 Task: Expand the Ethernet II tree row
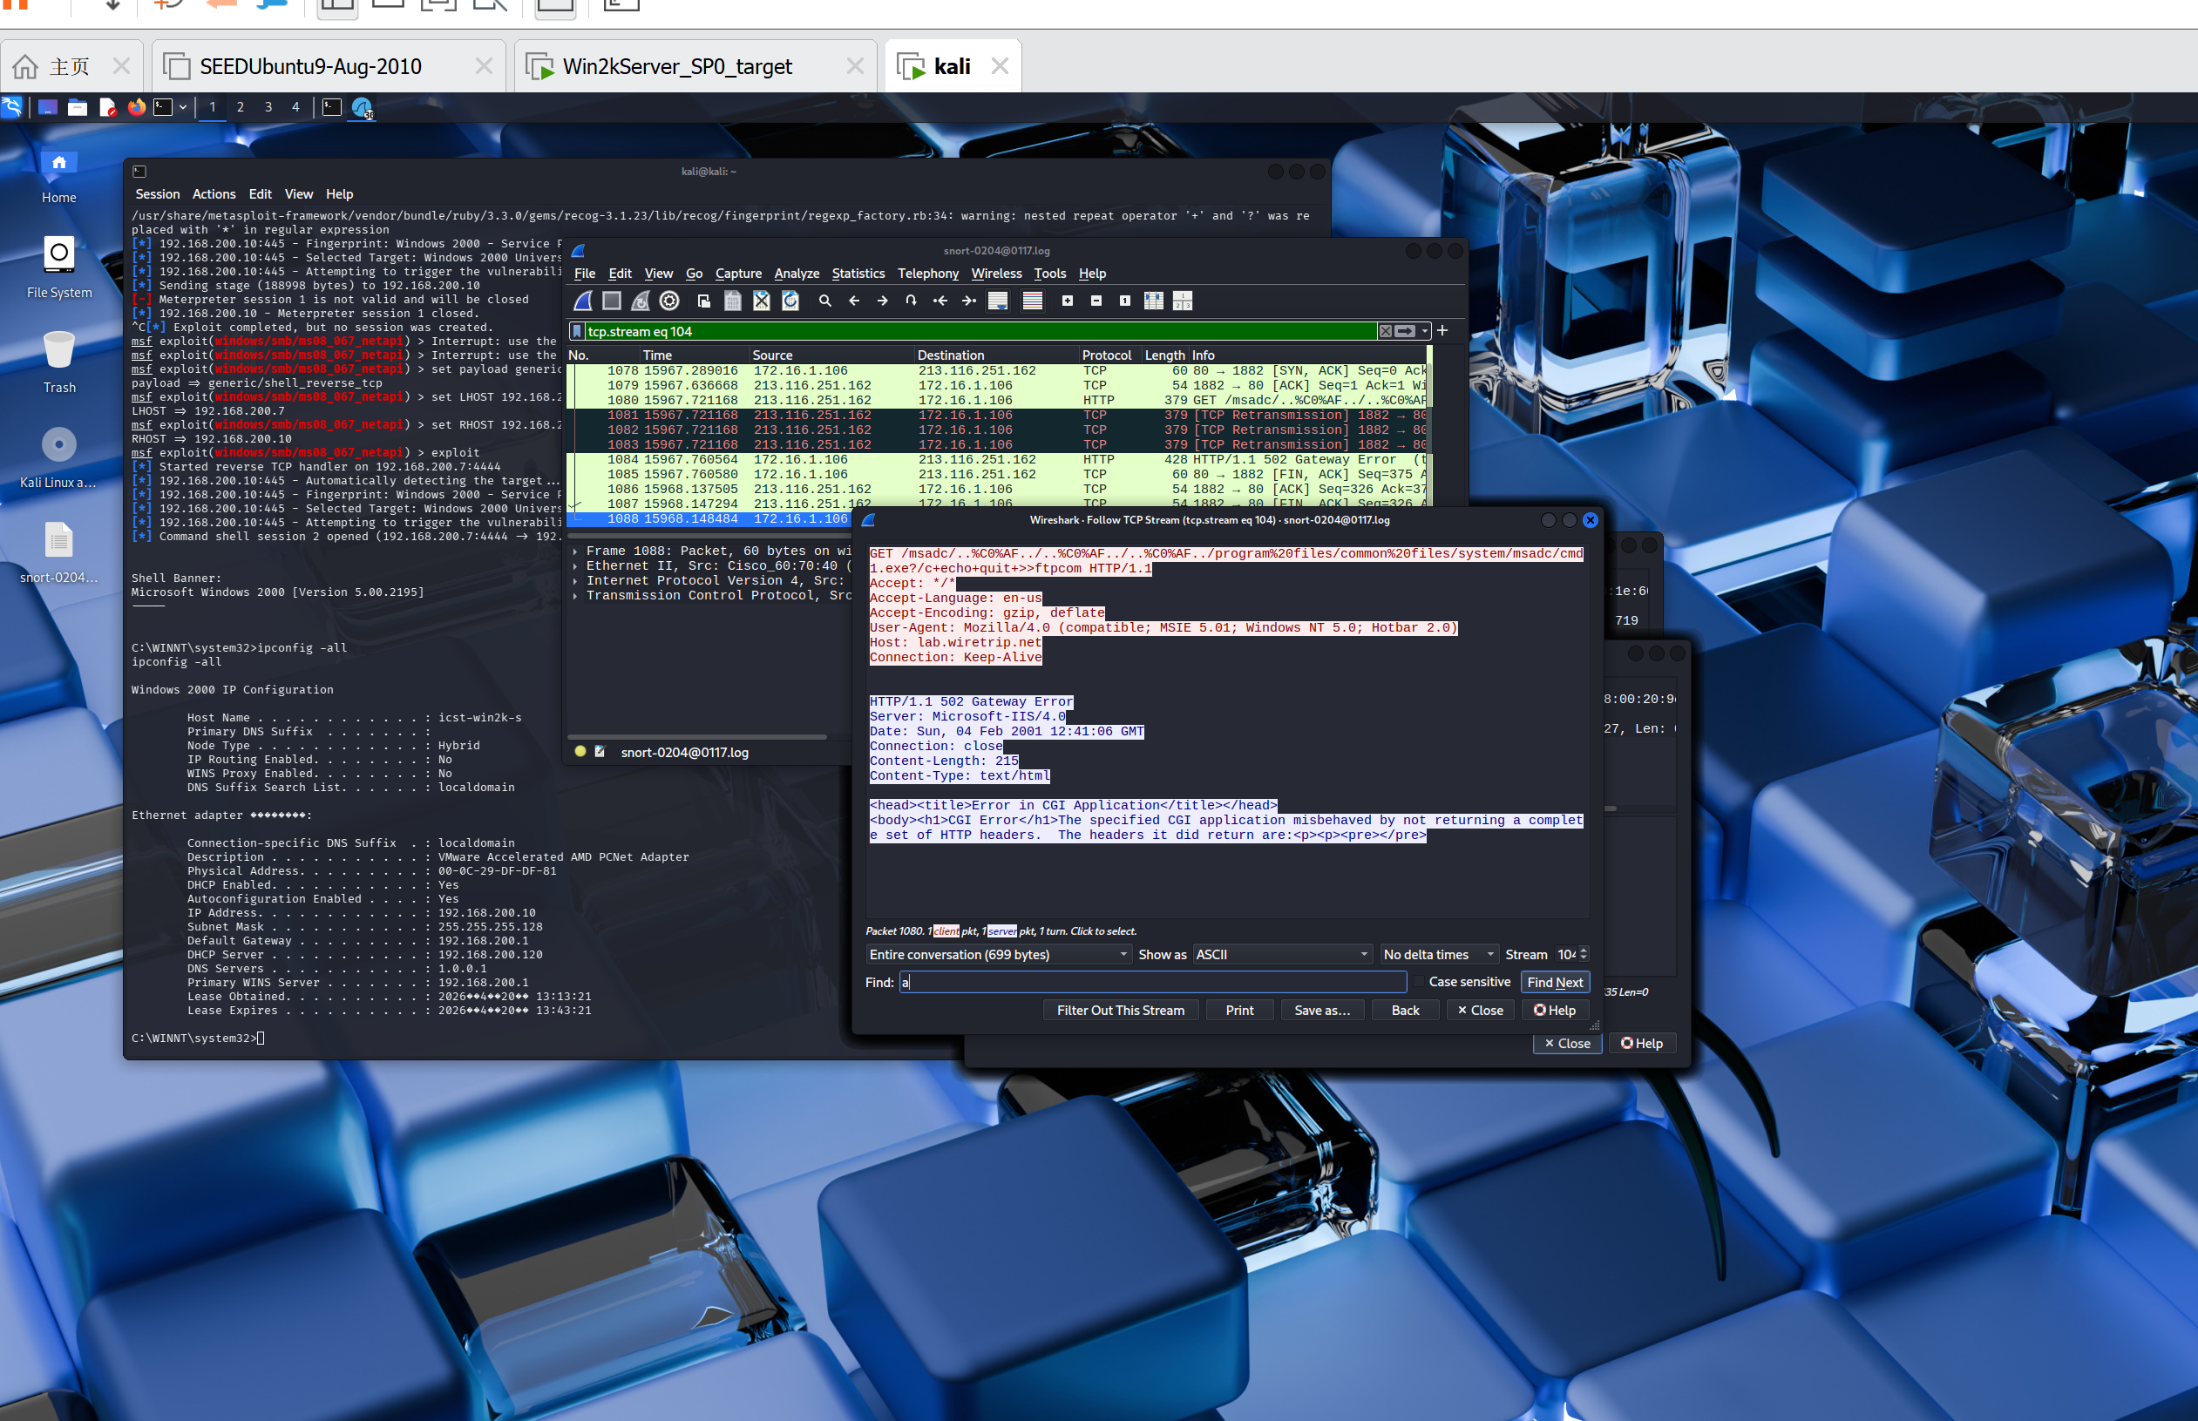tap(576, 565)
